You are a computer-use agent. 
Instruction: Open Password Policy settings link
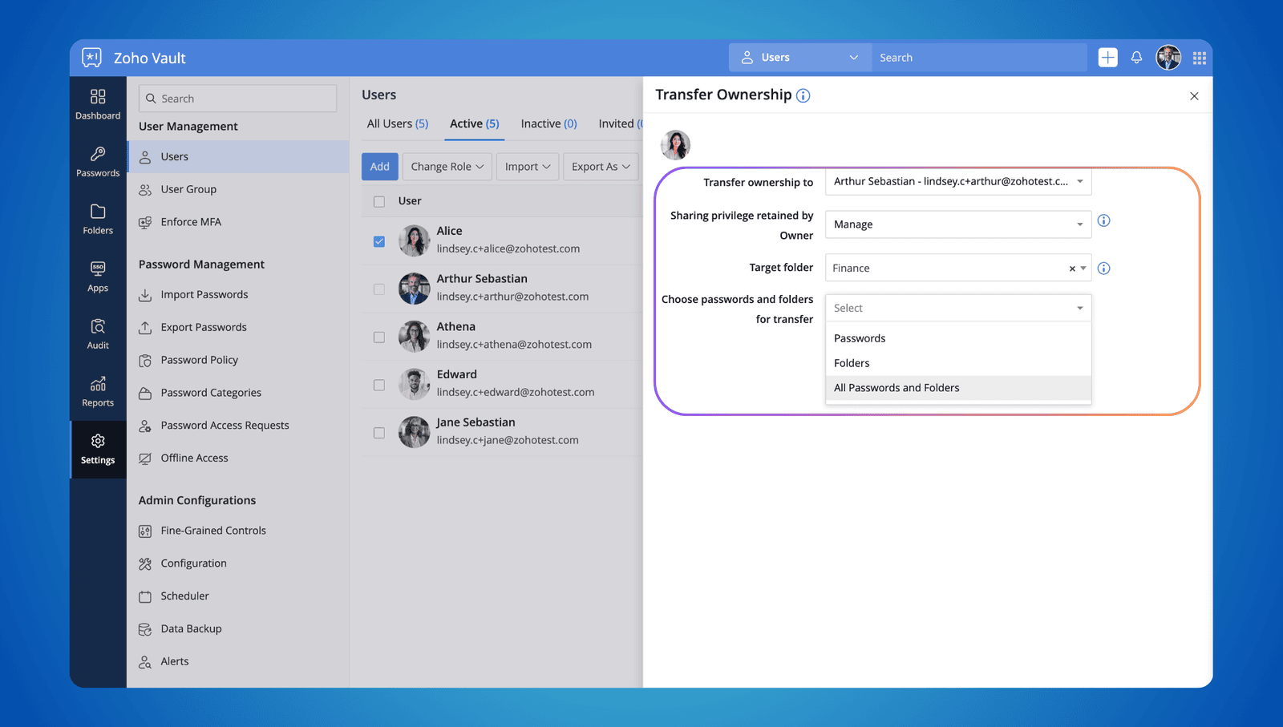(199, 360)
